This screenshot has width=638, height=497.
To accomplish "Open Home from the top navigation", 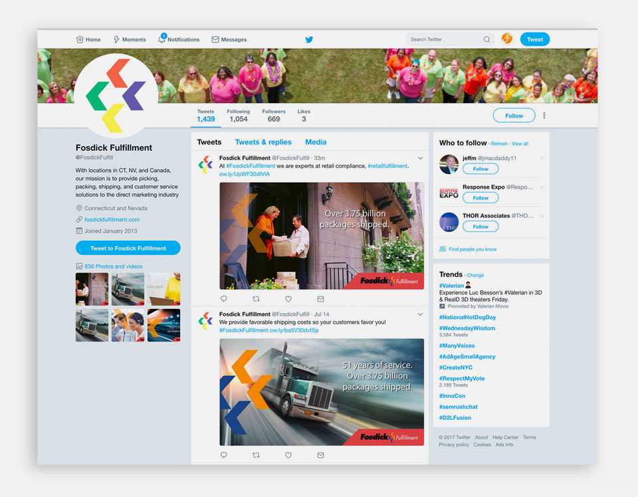I will (x=88, y=39).
